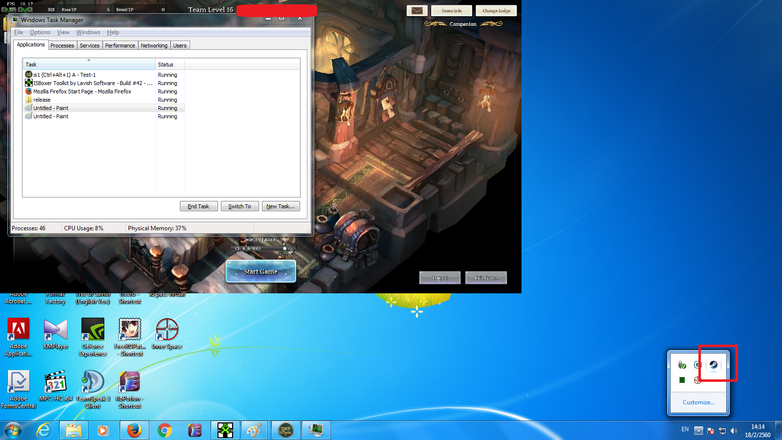Click the Select Channel Ch 6 control
The image size is (782, 440).
pos(261,248)
